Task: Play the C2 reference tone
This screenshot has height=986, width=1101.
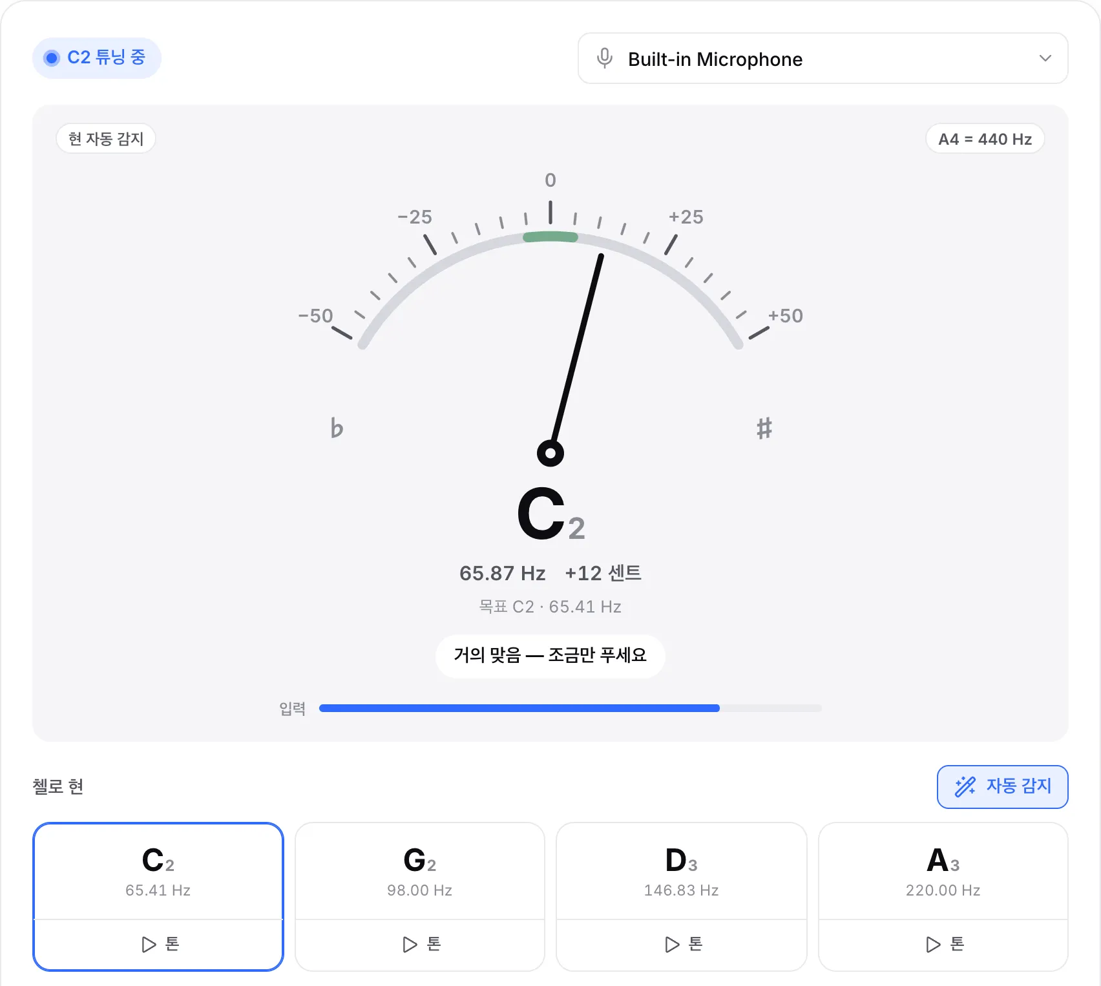Action: tap(158, 944)
